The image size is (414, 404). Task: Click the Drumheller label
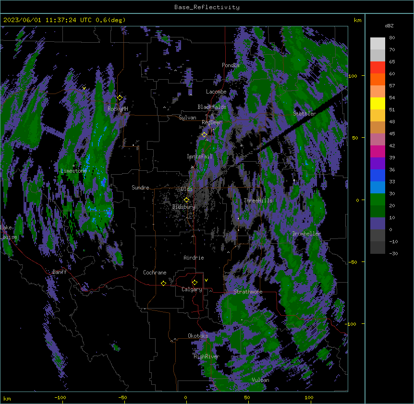coord(306,234)
